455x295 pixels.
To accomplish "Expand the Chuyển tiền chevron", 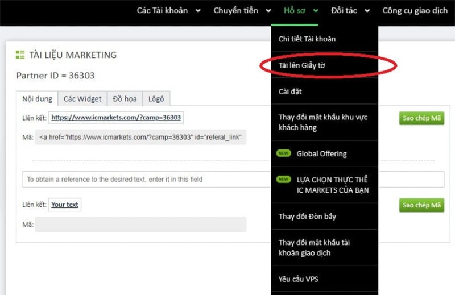I will tap(268, 11).
